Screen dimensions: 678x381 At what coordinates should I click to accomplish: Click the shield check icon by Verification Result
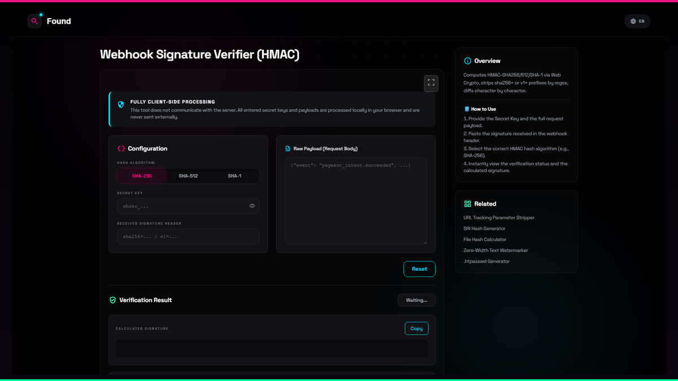112,300
